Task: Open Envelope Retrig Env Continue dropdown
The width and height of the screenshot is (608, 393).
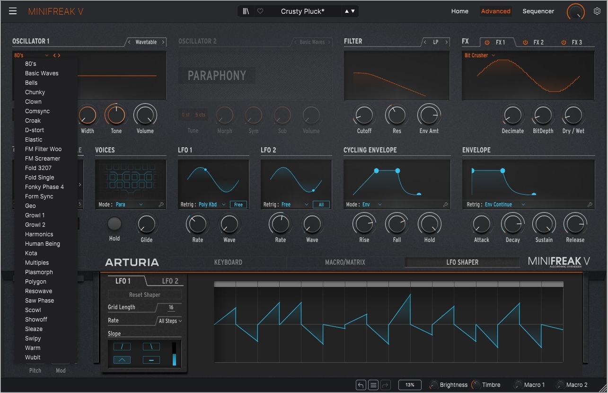Action: (x=505, y=205)
